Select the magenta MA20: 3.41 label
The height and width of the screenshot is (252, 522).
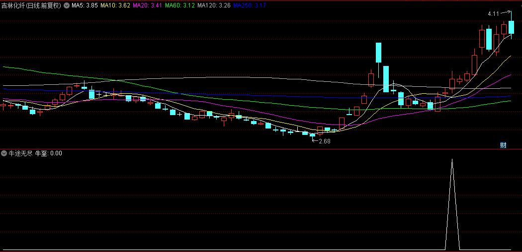[147, 5]
